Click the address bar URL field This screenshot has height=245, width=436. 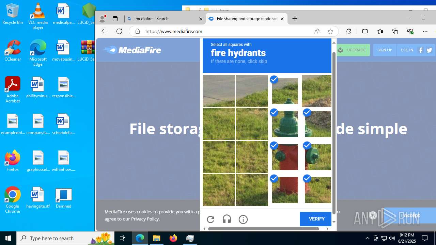(x=225, y=31)
